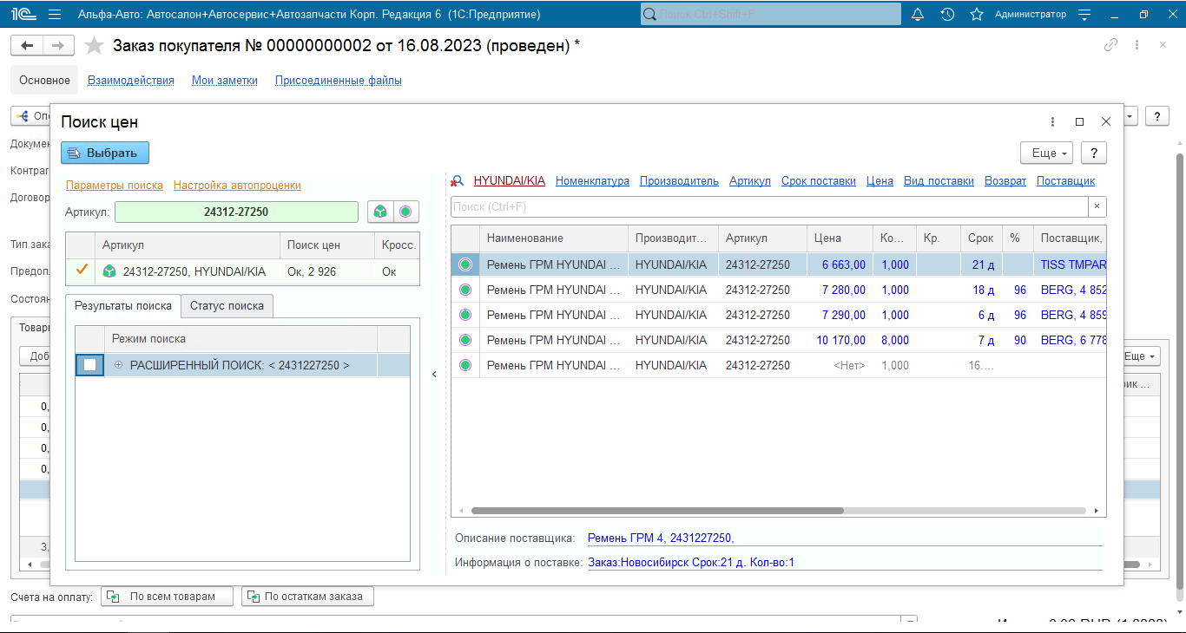Viewport: 1186px width, 633px height.
Task: Open the Еще dropdown in Поиск цен dialog
Action: tap(1046, 153)
